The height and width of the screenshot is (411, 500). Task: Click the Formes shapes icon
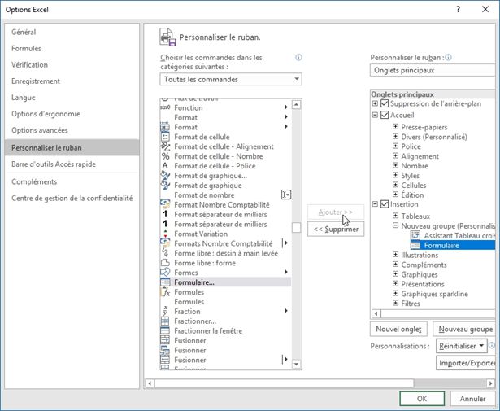[x=165, y=272]
